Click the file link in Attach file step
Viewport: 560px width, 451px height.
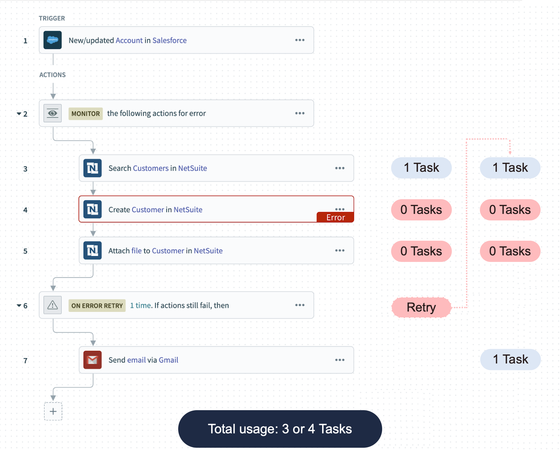click(x=136, y=251)
